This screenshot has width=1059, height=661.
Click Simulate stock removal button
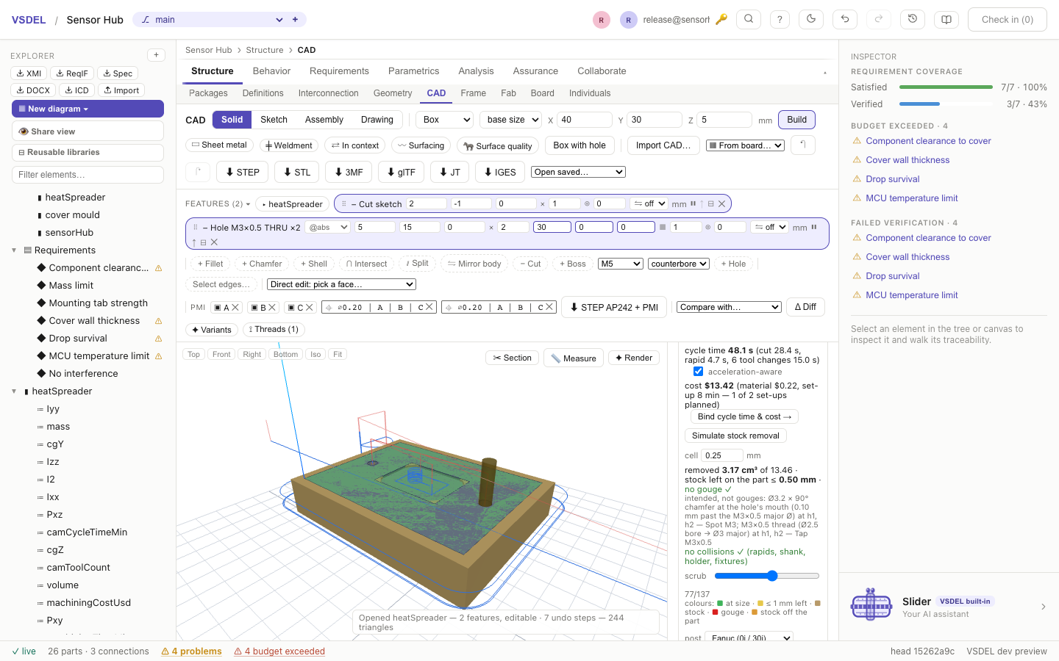(735, 436)
